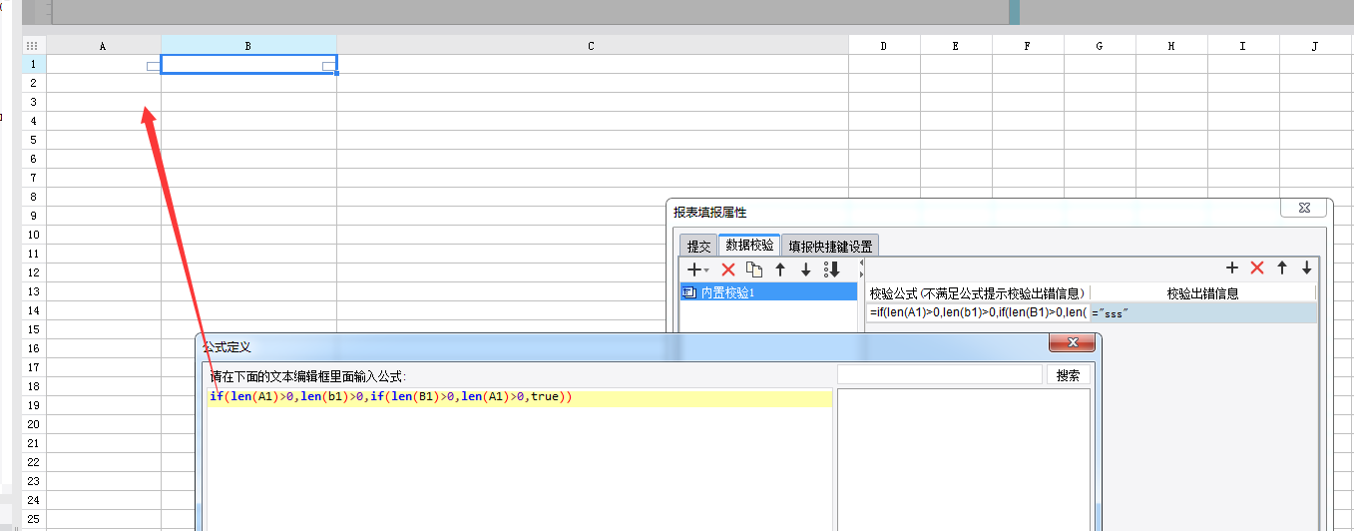This screenshot has width=1354, height=531.
Task: Click the copy validation icon
Action: point(754,269)
